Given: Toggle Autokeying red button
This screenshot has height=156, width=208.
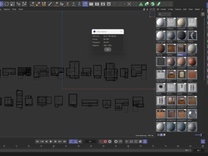Looking at the screenshot, I should [x=105, y=141].
